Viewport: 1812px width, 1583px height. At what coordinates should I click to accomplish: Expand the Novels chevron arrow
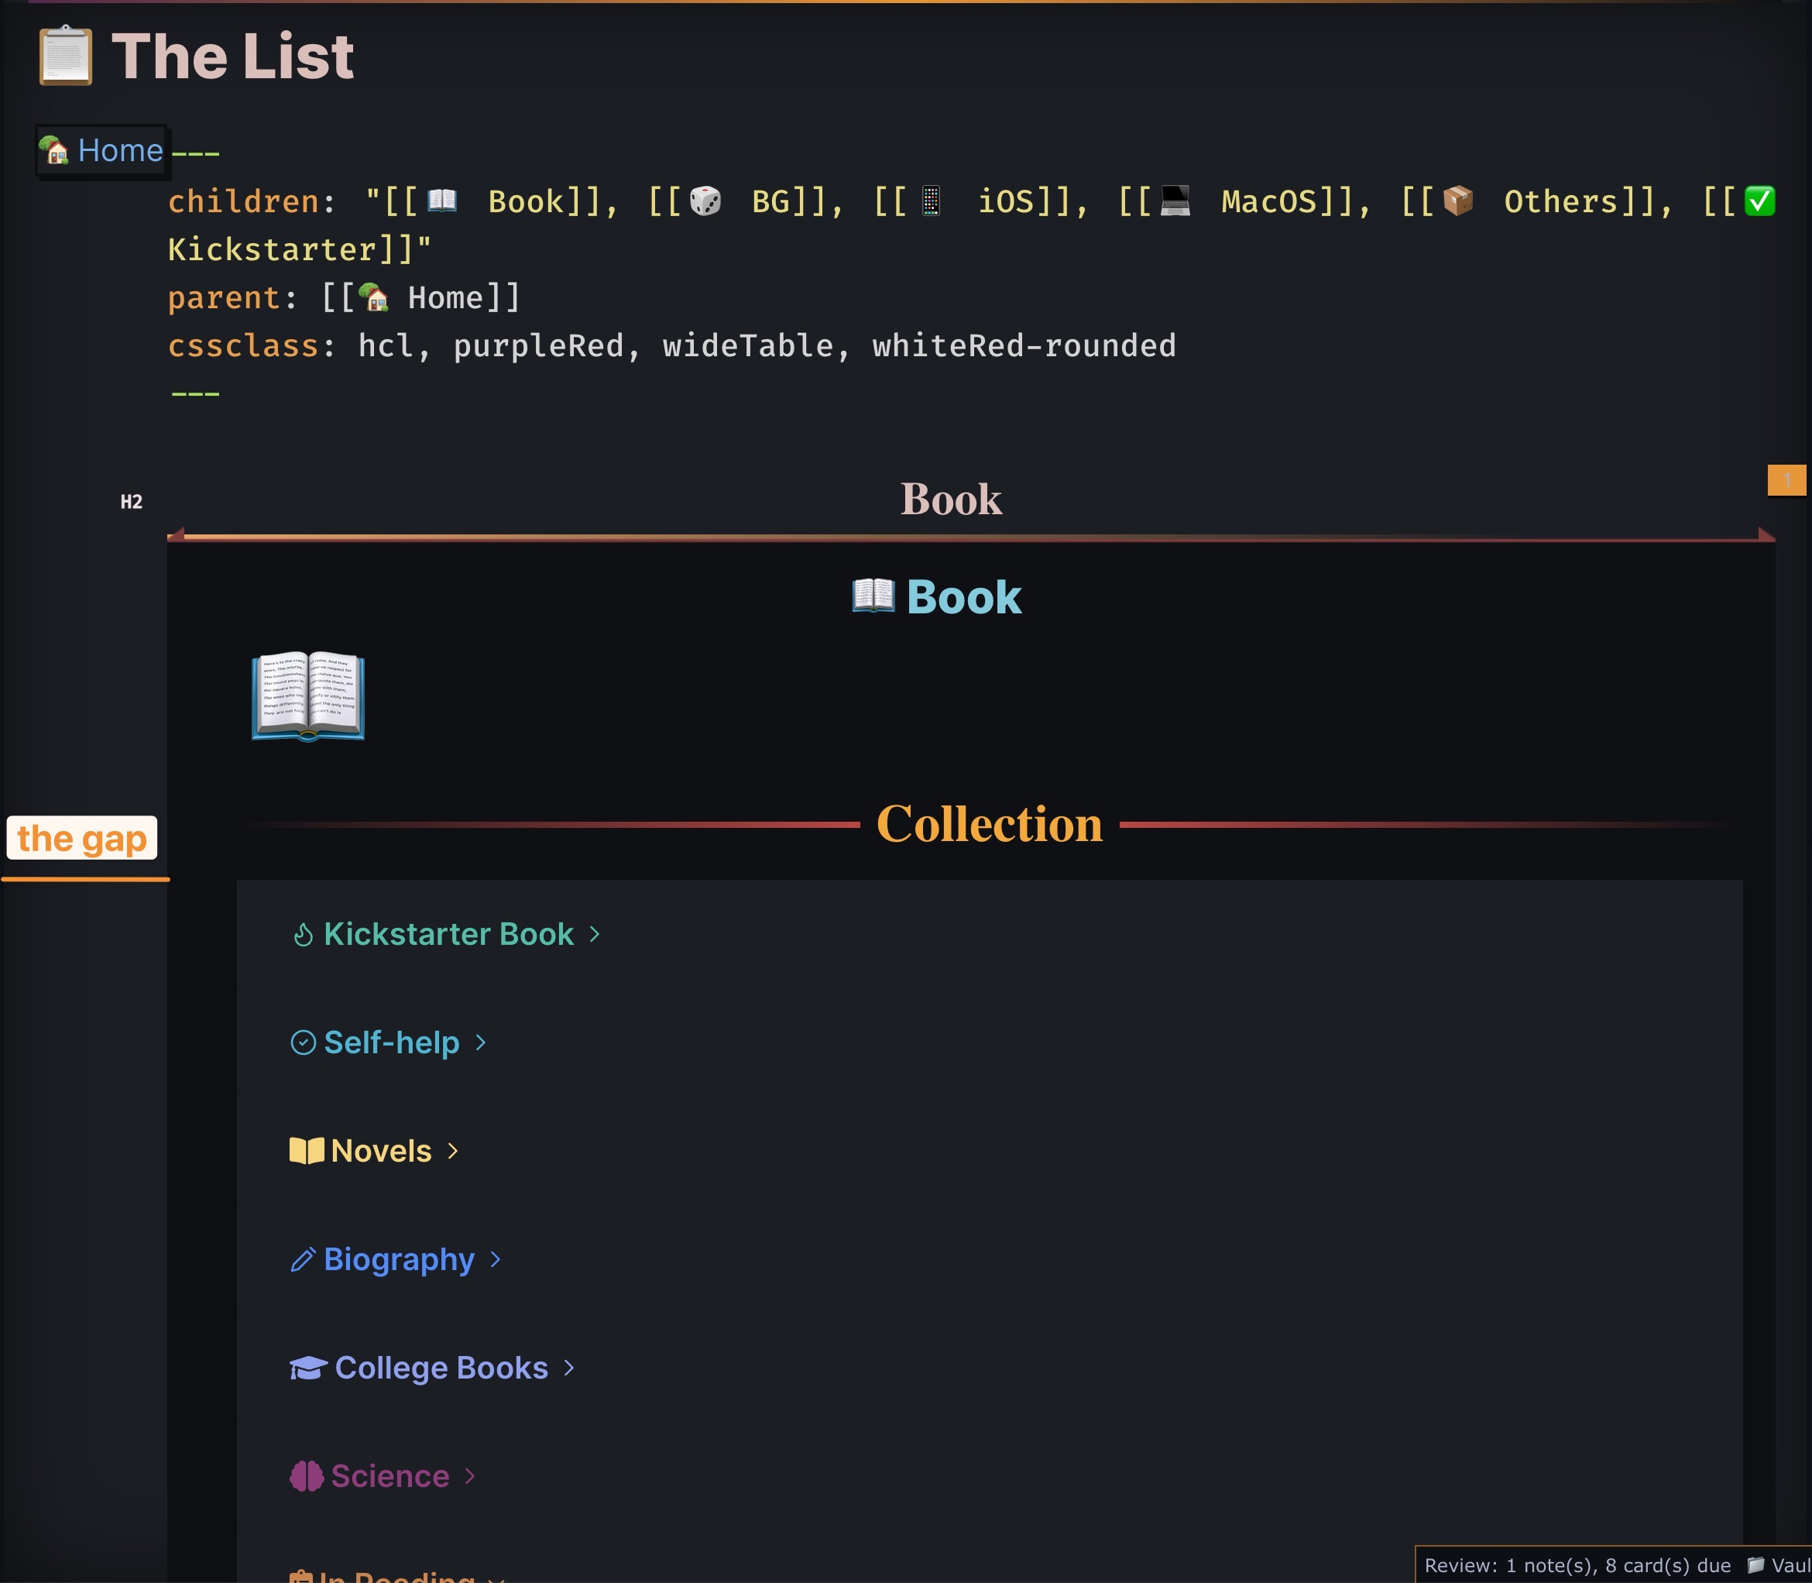pos(453,1151)
